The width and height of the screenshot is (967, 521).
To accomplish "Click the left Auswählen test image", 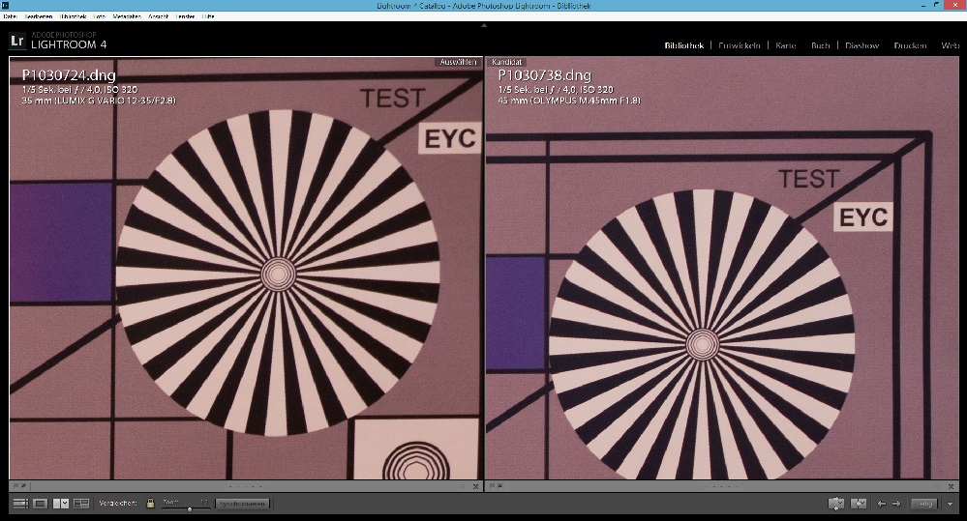I will [246, 269].
